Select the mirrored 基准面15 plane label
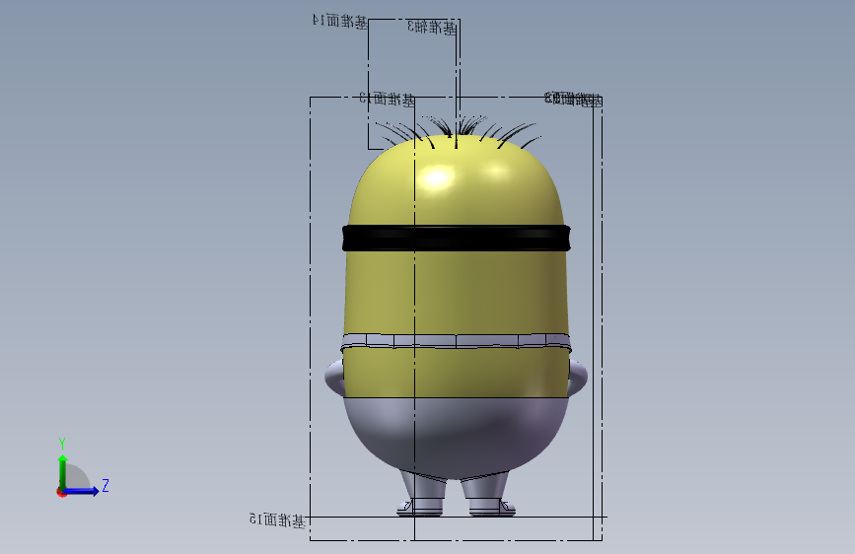The image size is (855, 554). [x=277, y=519]
